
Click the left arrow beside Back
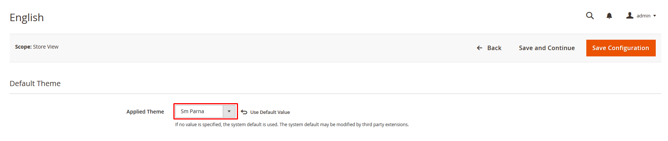tap(479, 48)
